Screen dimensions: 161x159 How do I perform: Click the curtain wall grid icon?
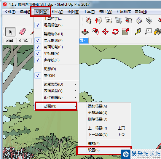119,20
